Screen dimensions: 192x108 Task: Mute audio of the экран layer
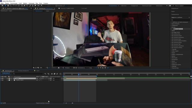pyautogui.click(x=3, y=78)
